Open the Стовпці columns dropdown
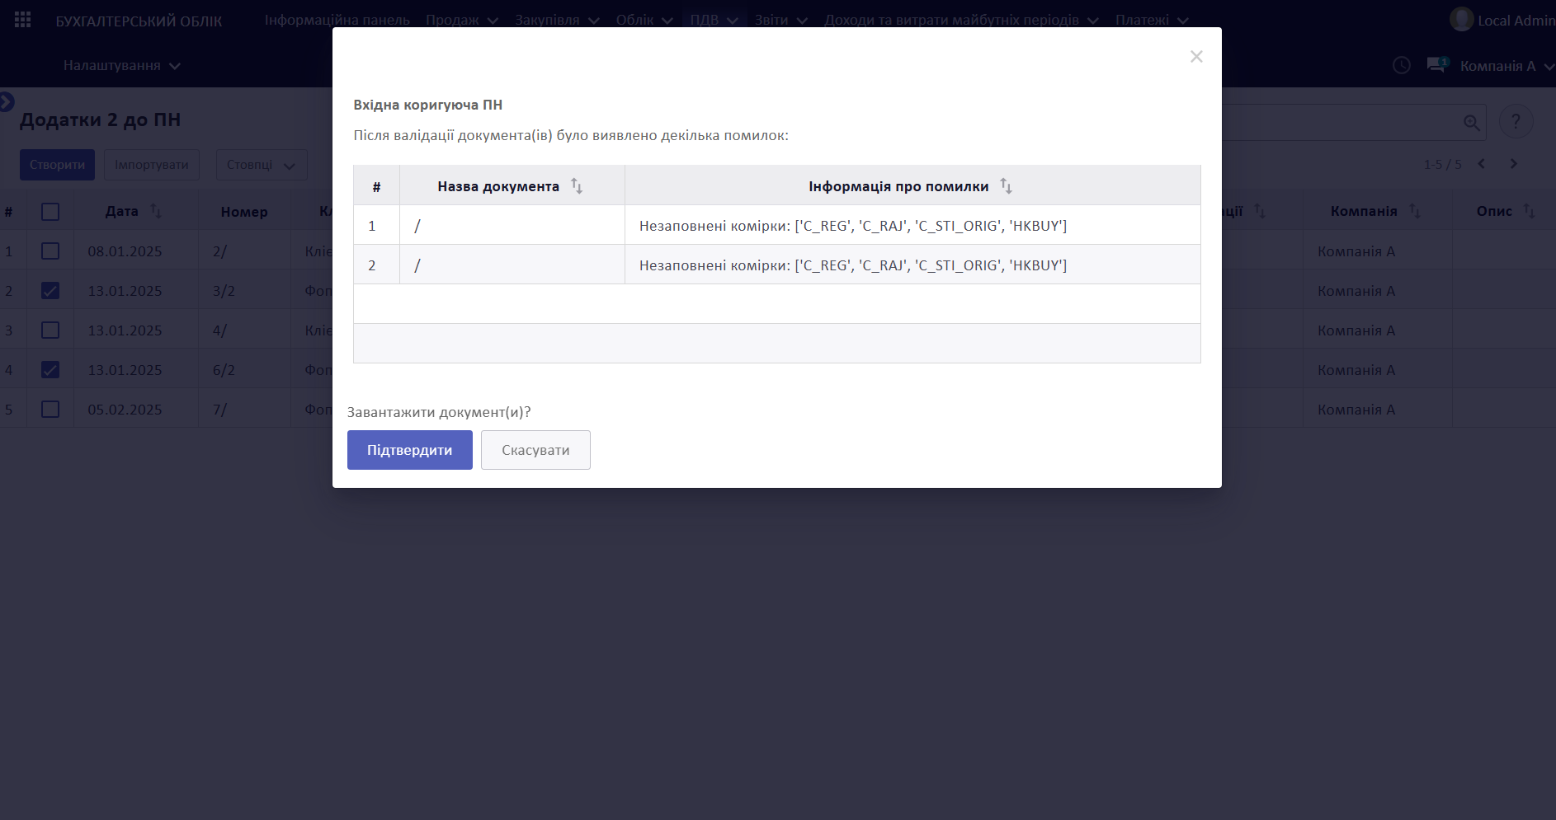Viewport: 1556px width, 820px height. click(x=262, y=165)
